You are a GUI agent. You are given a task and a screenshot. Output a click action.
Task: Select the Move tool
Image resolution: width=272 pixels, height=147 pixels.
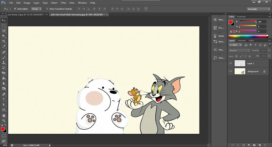click(x=4, y=20)
